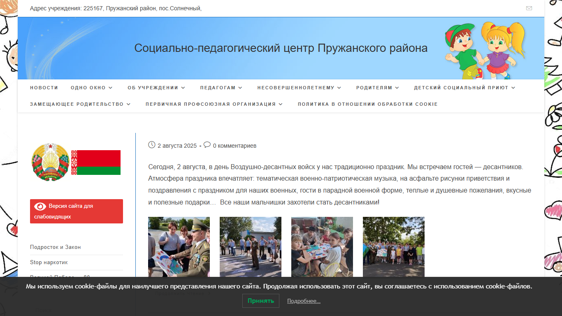The width and height of the screenshot is (562, 316).
Task: Expand the Детский социальный приют menu
Action: [x=465, y=88]
